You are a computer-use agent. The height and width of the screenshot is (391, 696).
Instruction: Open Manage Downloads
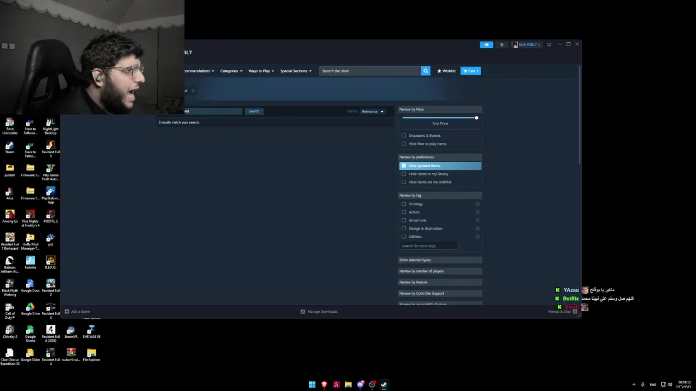pos(319,312)
